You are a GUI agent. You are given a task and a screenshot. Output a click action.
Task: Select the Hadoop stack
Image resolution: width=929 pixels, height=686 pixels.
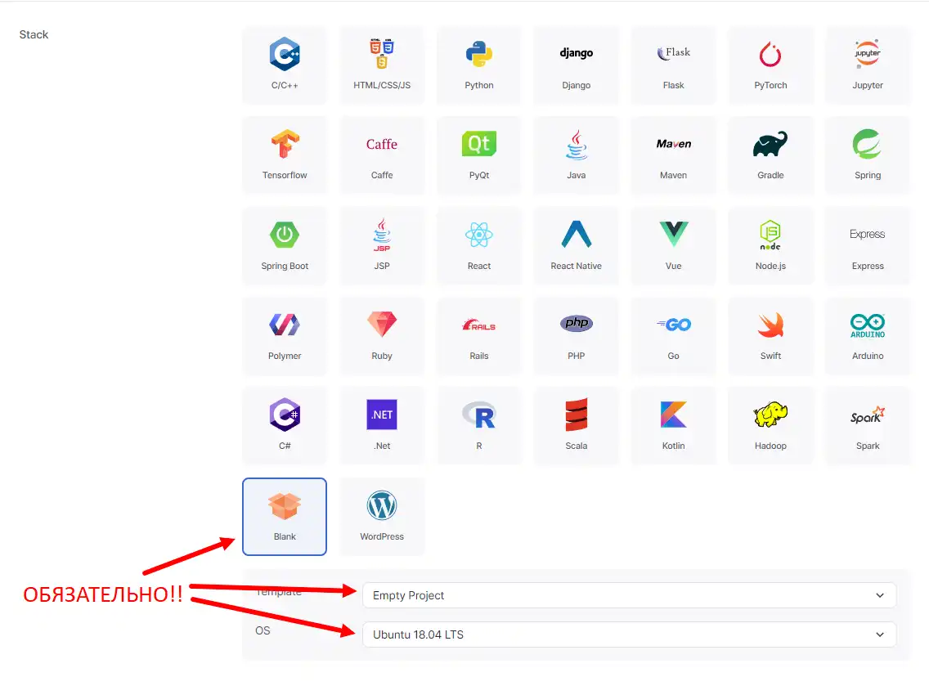coord(770,426)
